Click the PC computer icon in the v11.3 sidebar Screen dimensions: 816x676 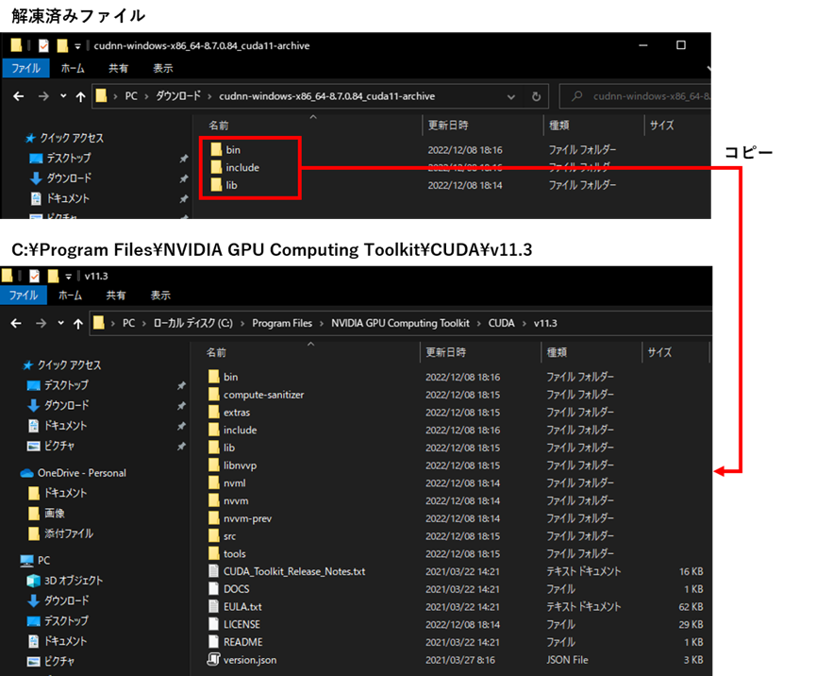(x=27, y=561)
